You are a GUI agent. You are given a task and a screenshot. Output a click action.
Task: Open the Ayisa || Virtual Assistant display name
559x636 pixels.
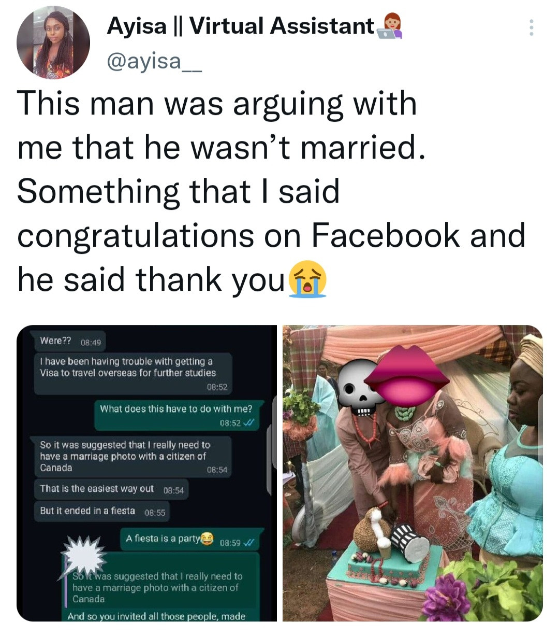tap(240, 26)
